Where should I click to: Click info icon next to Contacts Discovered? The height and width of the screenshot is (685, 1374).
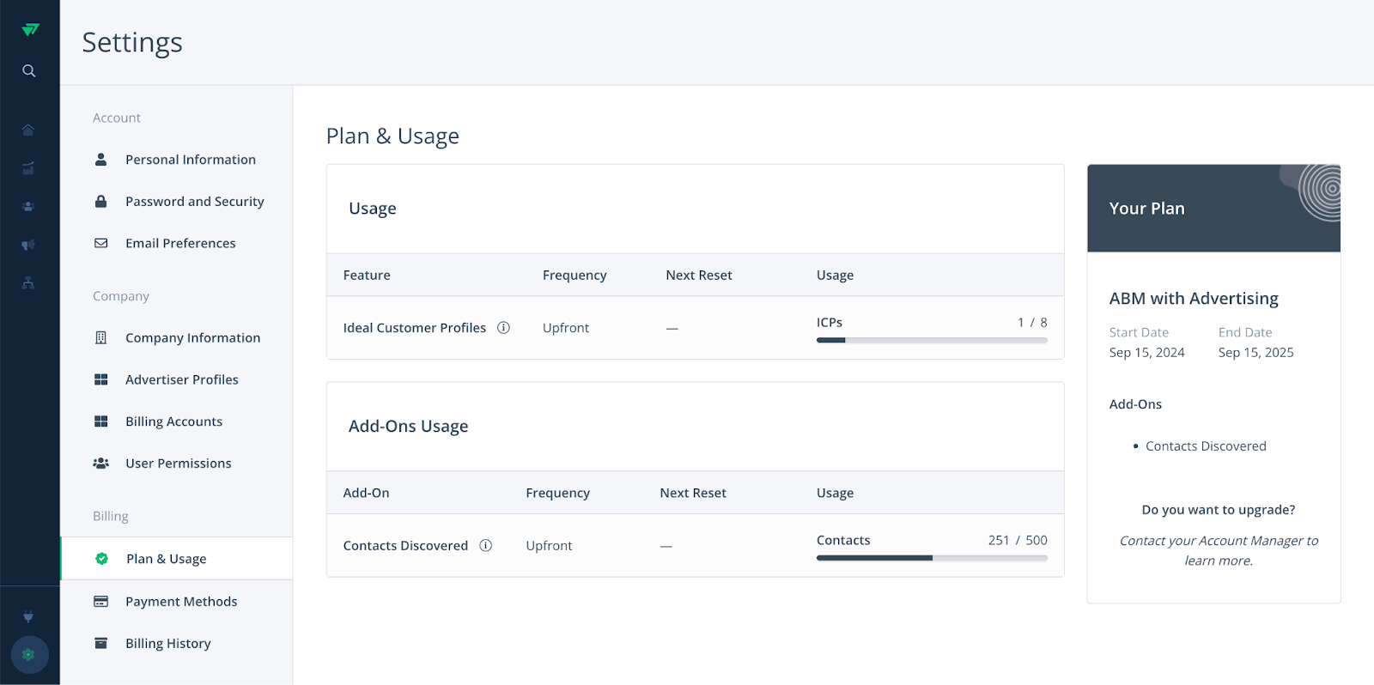(x=485, y=545)
